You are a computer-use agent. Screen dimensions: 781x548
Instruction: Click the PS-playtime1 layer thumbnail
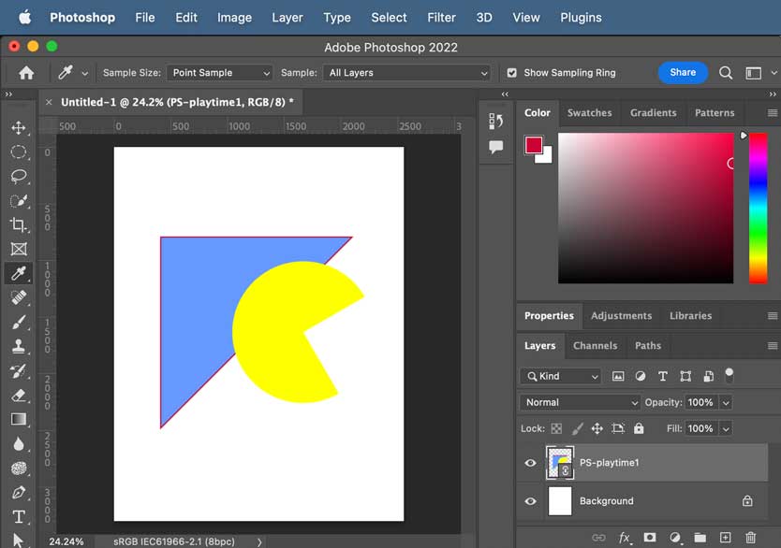pyautogui.click(x=560, y=463)
